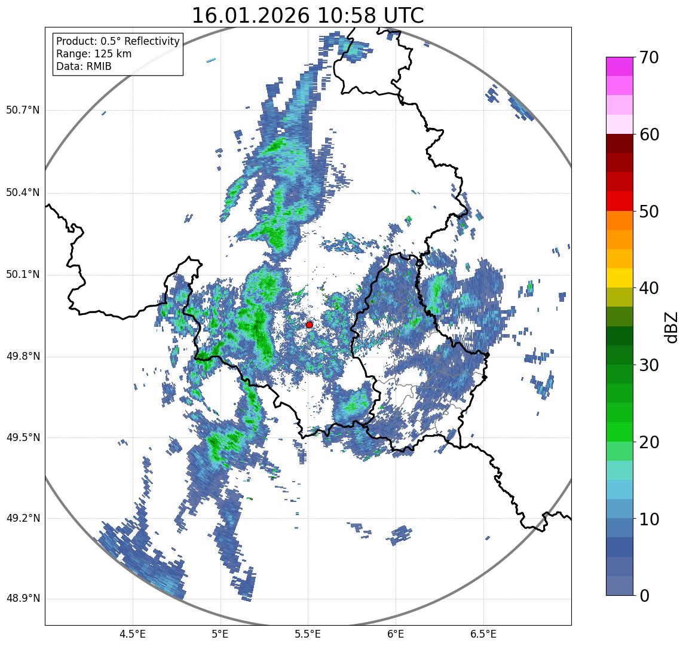Image resolution: width=686 pixels, height=646 pixels.
Task: Click the 48.9°N latitude label
Action: tap(22, 598)
